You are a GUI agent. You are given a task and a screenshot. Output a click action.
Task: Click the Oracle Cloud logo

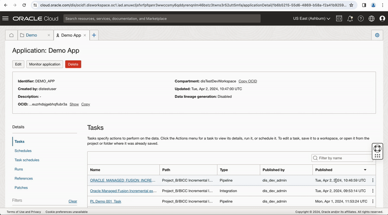[x=35, y=18]
